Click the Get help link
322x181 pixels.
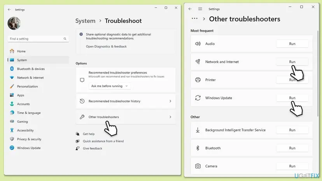89,134
